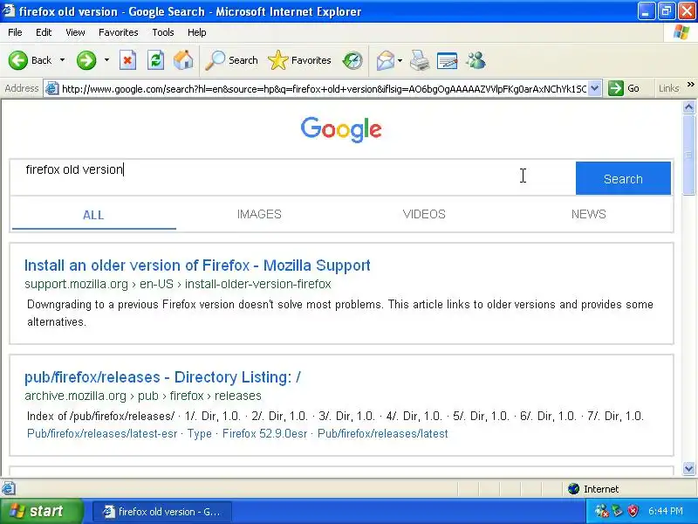
Task: Click the red security shield tray icon
Action: coord(633,511)
